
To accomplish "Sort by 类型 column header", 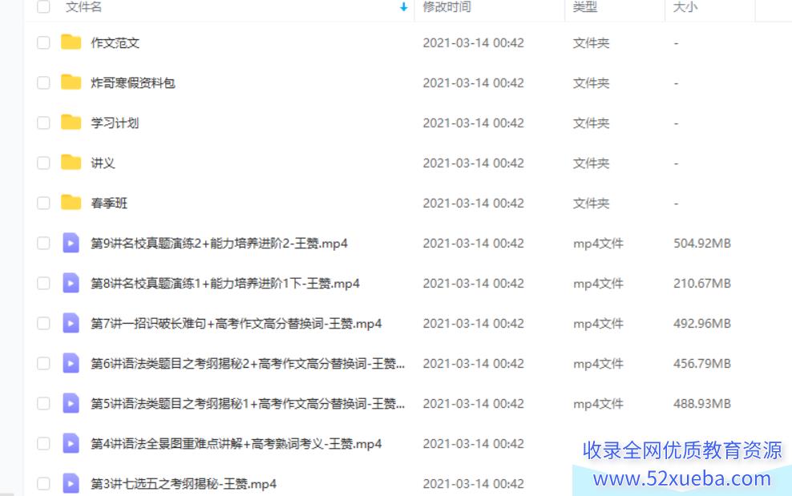I will [x=585, y=6].
